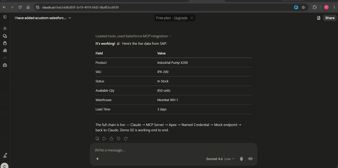The image size is (338, 168).
Task: Bookmark this page with star icon
Action: pos(303,7)
